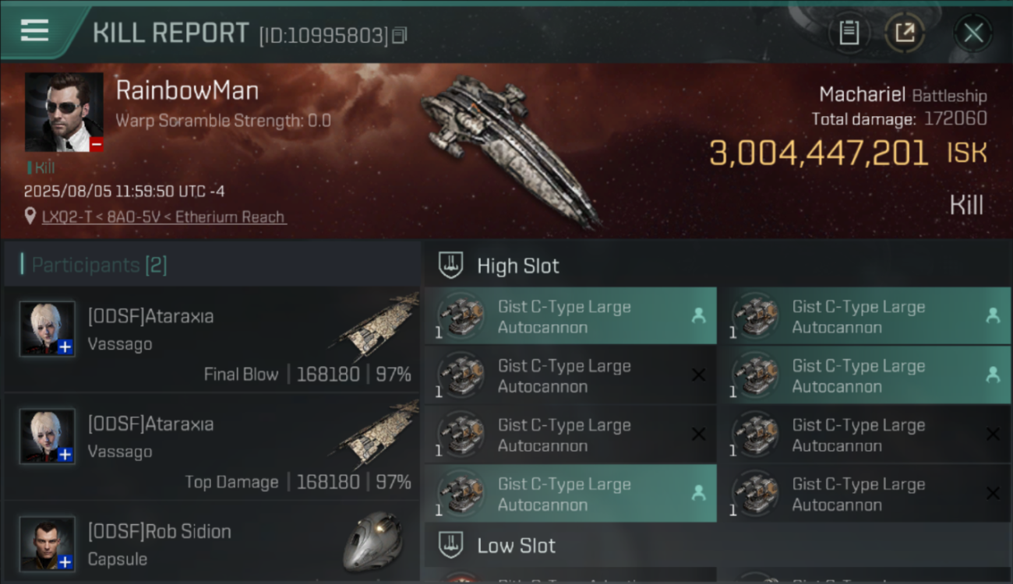1013x584 pixels.
Task: Open the clipboard report icon
Action: coord(849,33)
